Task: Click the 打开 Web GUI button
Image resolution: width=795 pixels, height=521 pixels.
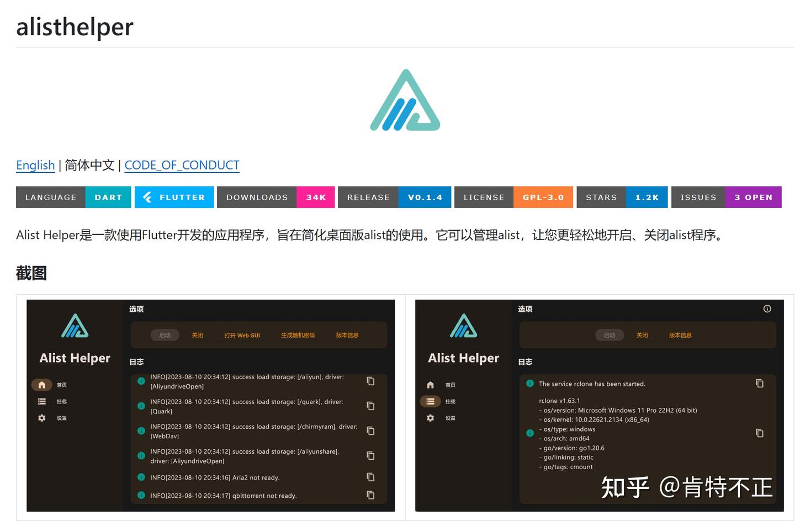Action: [242, 335]
